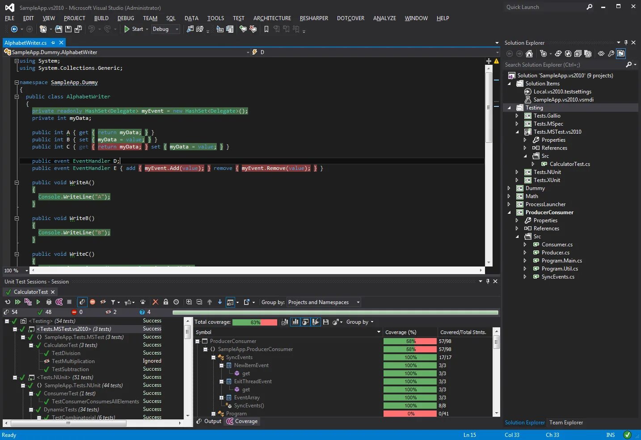Open the BUILD menu
Image resolution: width=641 pixels, height=440 pixels.
[101, 18]
